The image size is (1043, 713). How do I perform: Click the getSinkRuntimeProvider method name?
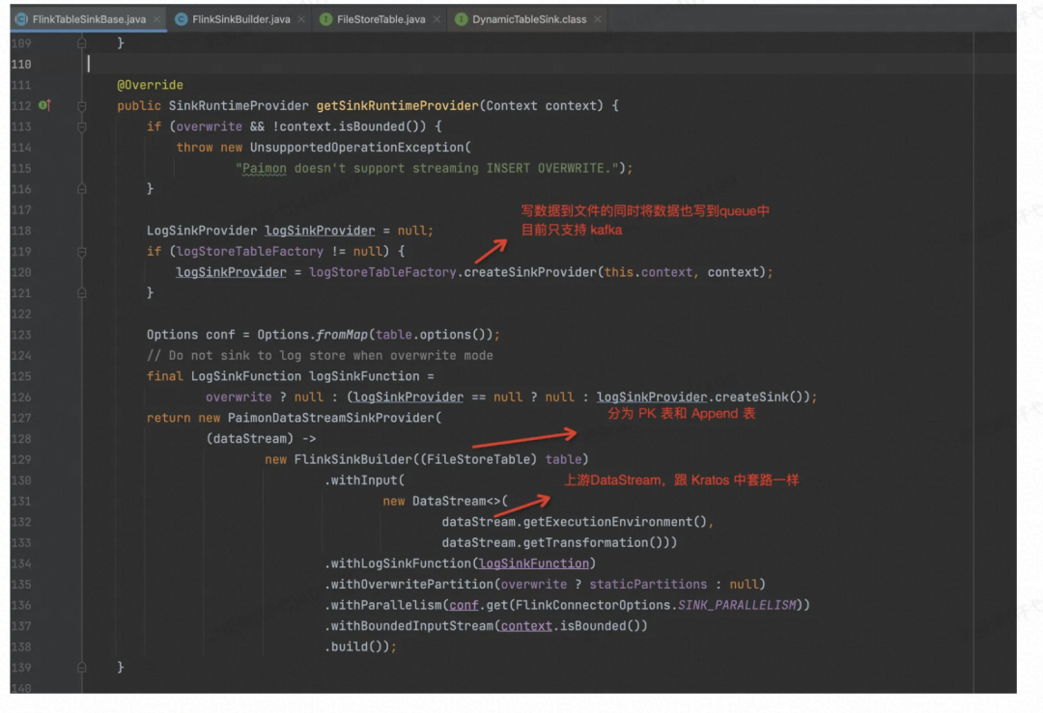(x=397, y=106)
